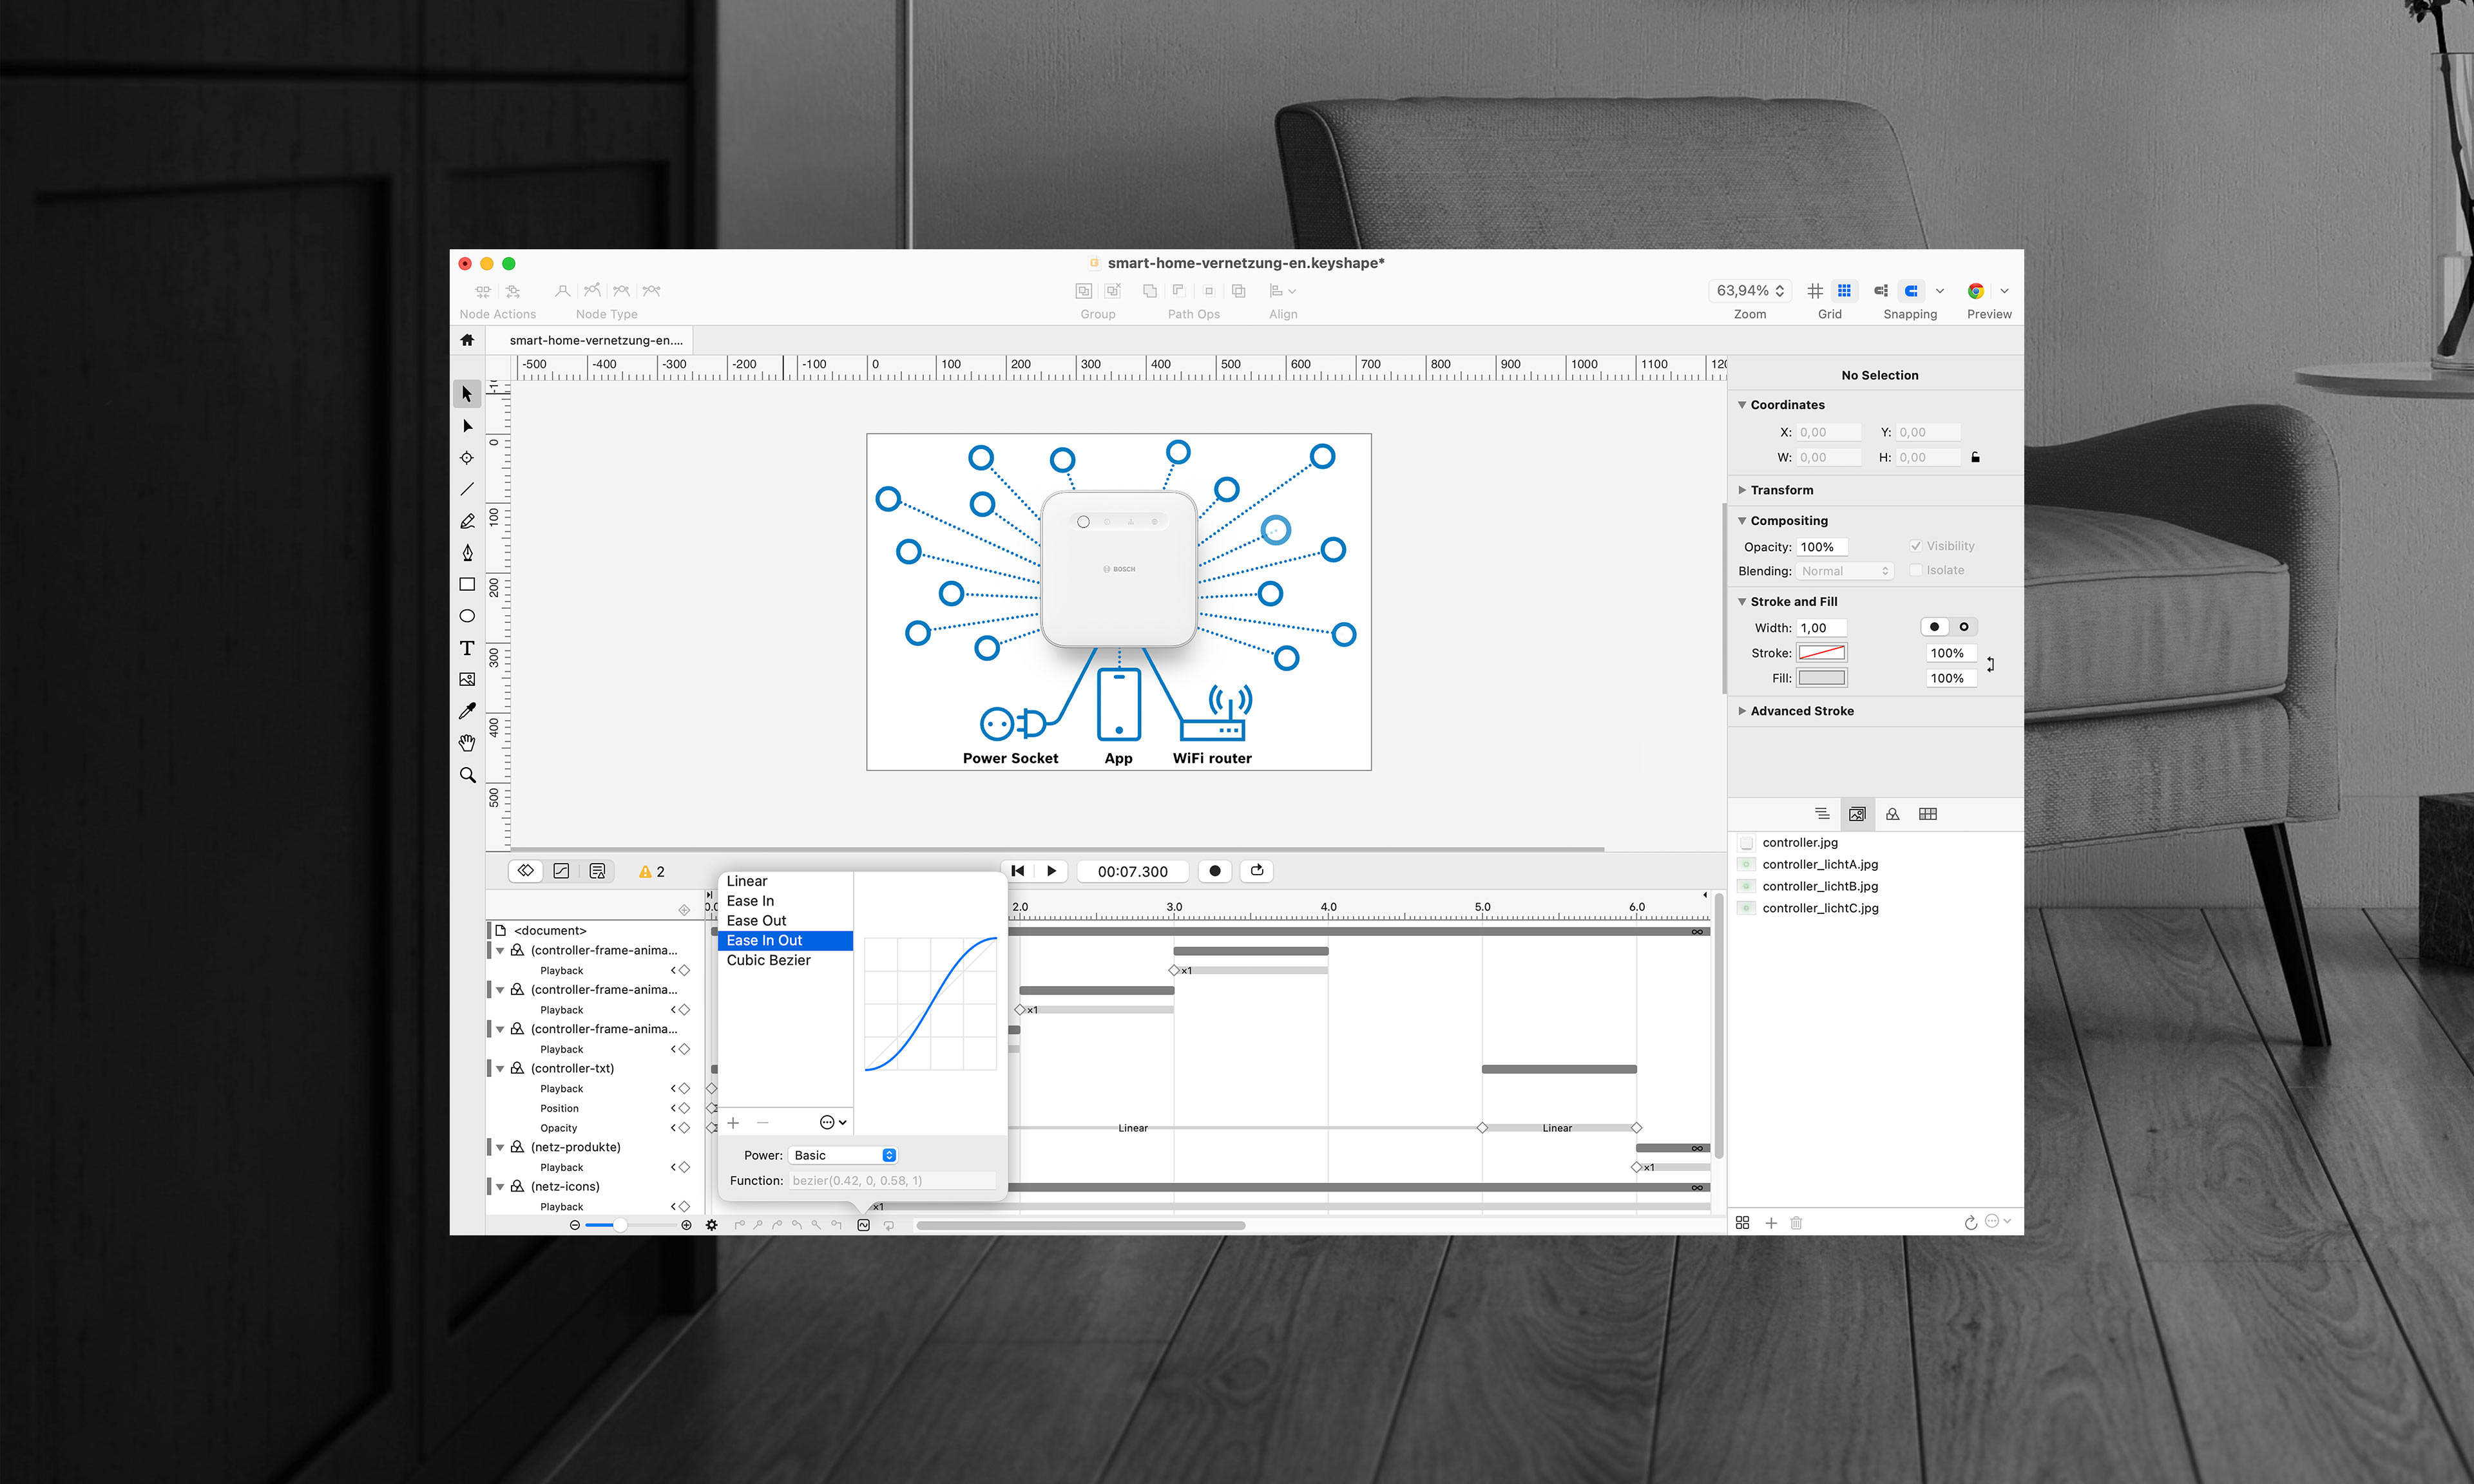The height and width of the screenshot is (1484, 2474).
Task: Expand the Advanced Stroke section
Action: [x=1742, y=711]
